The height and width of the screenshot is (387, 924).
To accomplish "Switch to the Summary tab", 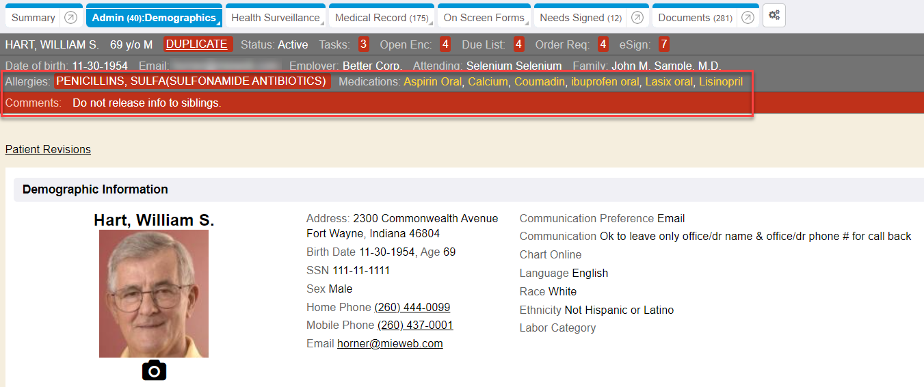I will [x=34, y=18].
